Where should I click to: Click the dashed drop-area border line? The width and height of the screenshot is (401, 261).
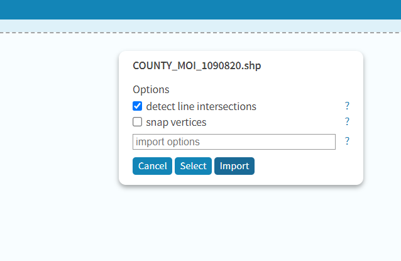pos(200,33)
